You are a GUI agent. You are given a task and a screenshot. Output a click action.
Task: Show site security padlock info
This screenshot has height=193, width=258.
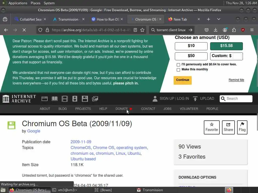tap(47, 30)
